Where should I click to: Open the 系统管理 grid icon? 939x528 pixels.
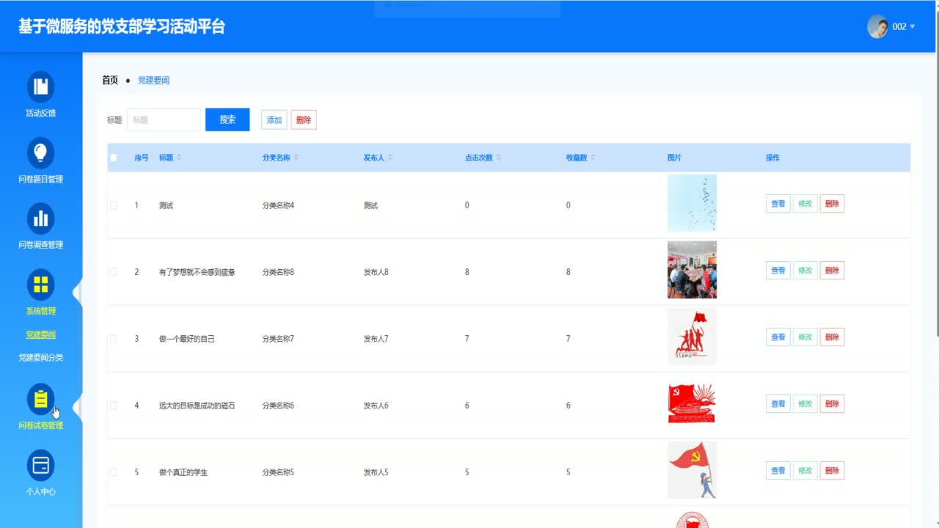[x=41, y=285]
